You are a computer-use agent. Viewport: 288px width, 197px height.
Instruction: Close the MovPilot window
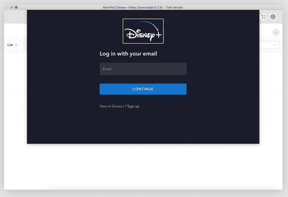click(7, 7)
